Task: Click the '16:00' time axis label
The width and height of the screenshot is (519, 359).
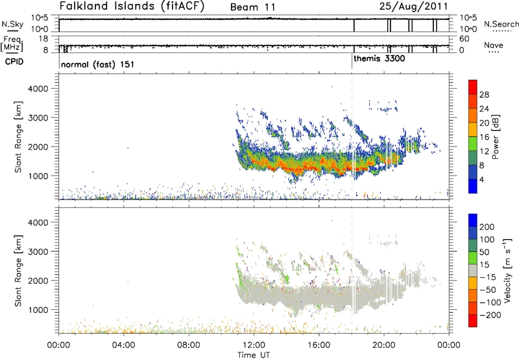Action: tap(319, 345)
